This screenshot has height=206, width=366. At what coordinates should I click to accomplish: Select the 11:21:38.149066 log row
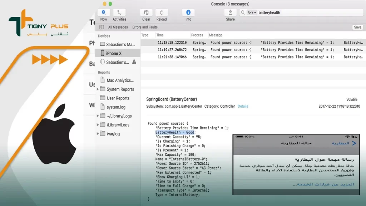(253, 57)
